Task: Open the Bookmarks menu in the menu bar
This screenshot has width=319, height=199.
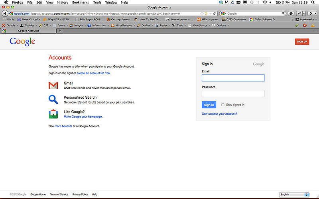Action: pos(81,2)
